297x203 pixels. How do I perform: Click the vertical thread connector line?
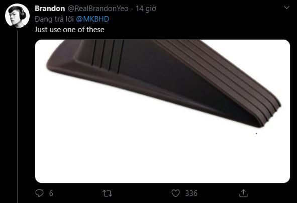(18, 117)
